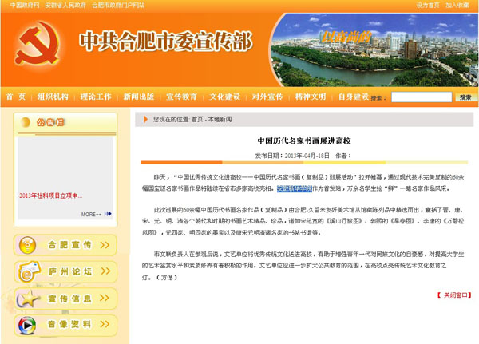Screen dimensions: 479x344
Task: Click 设为首页 link at top right
Action: tap(428, 5)
